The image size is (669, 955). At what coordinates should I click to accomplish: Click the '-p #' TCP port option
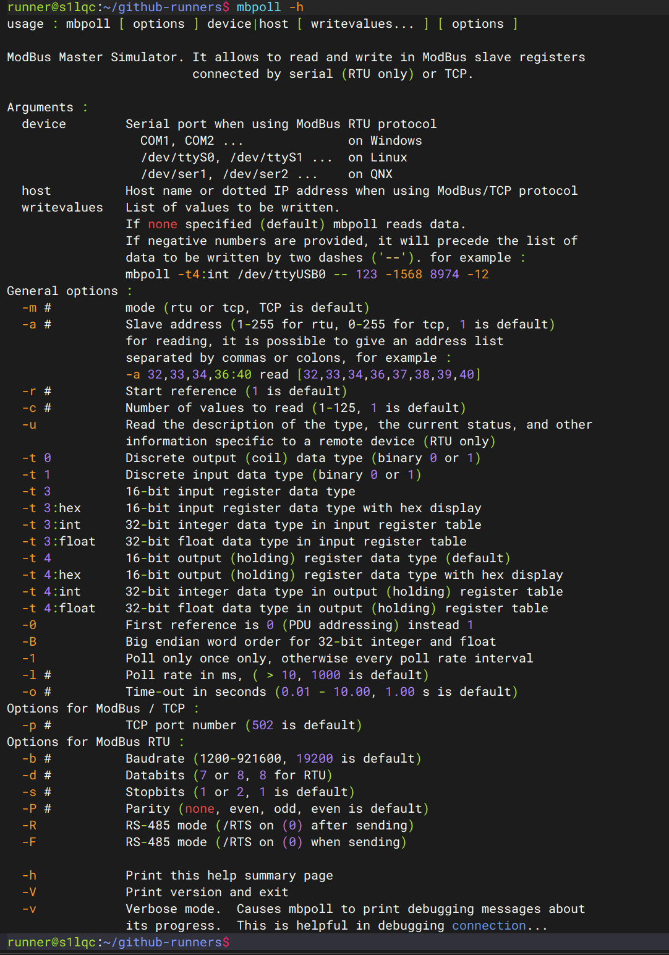pos(36,725)
